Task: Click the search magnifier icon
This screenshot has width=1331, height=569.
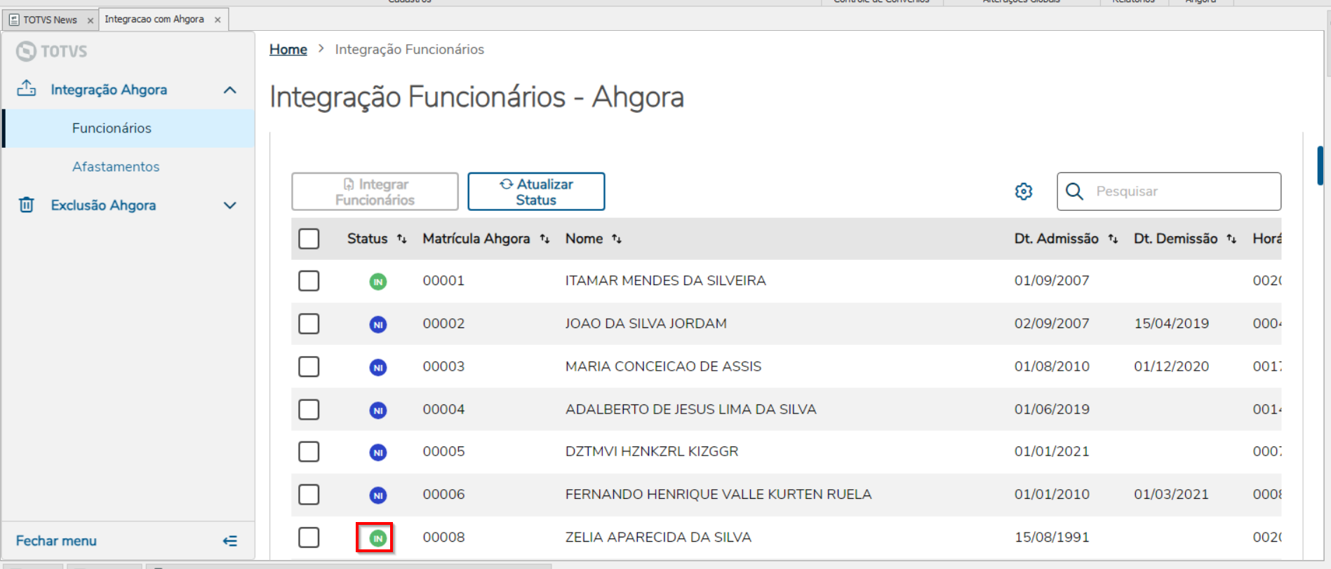Action: coord(1074,191)
